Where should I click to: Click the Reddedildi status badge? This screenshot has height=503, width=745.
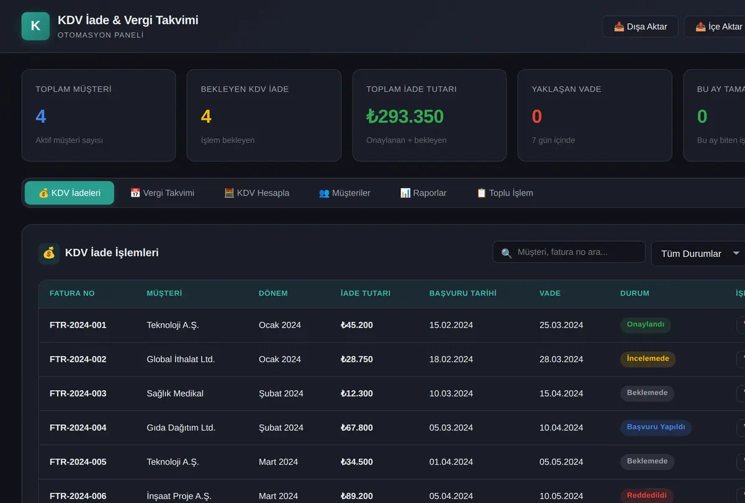(647, 496)
